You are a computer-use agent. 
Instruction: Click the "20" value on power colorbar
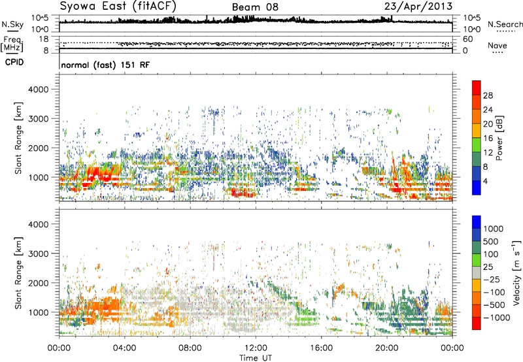488,124
